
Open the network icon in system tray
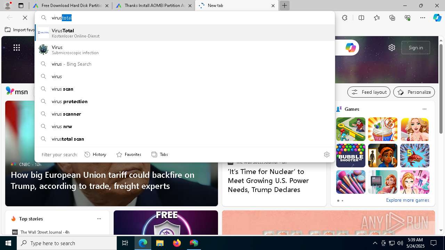391,243
